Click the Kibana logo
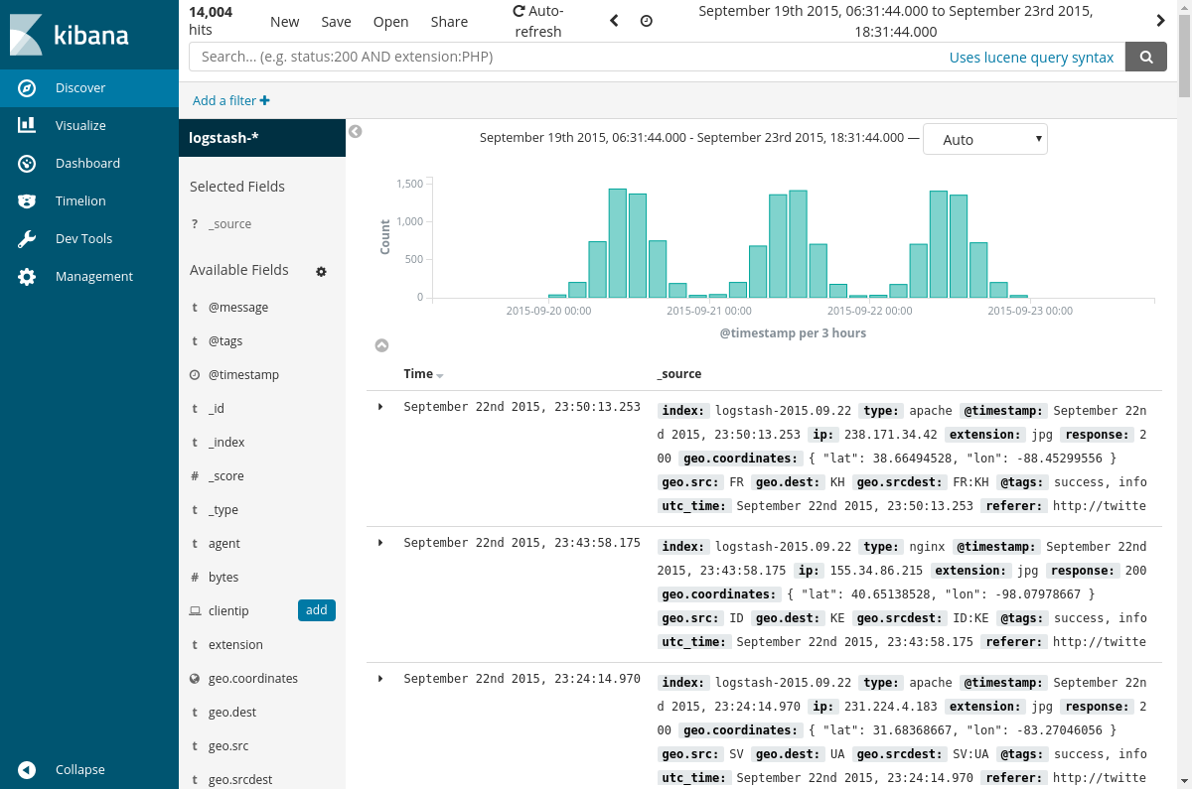The width and height of the screenshot is (1192, 789). [x=69, y=35]
